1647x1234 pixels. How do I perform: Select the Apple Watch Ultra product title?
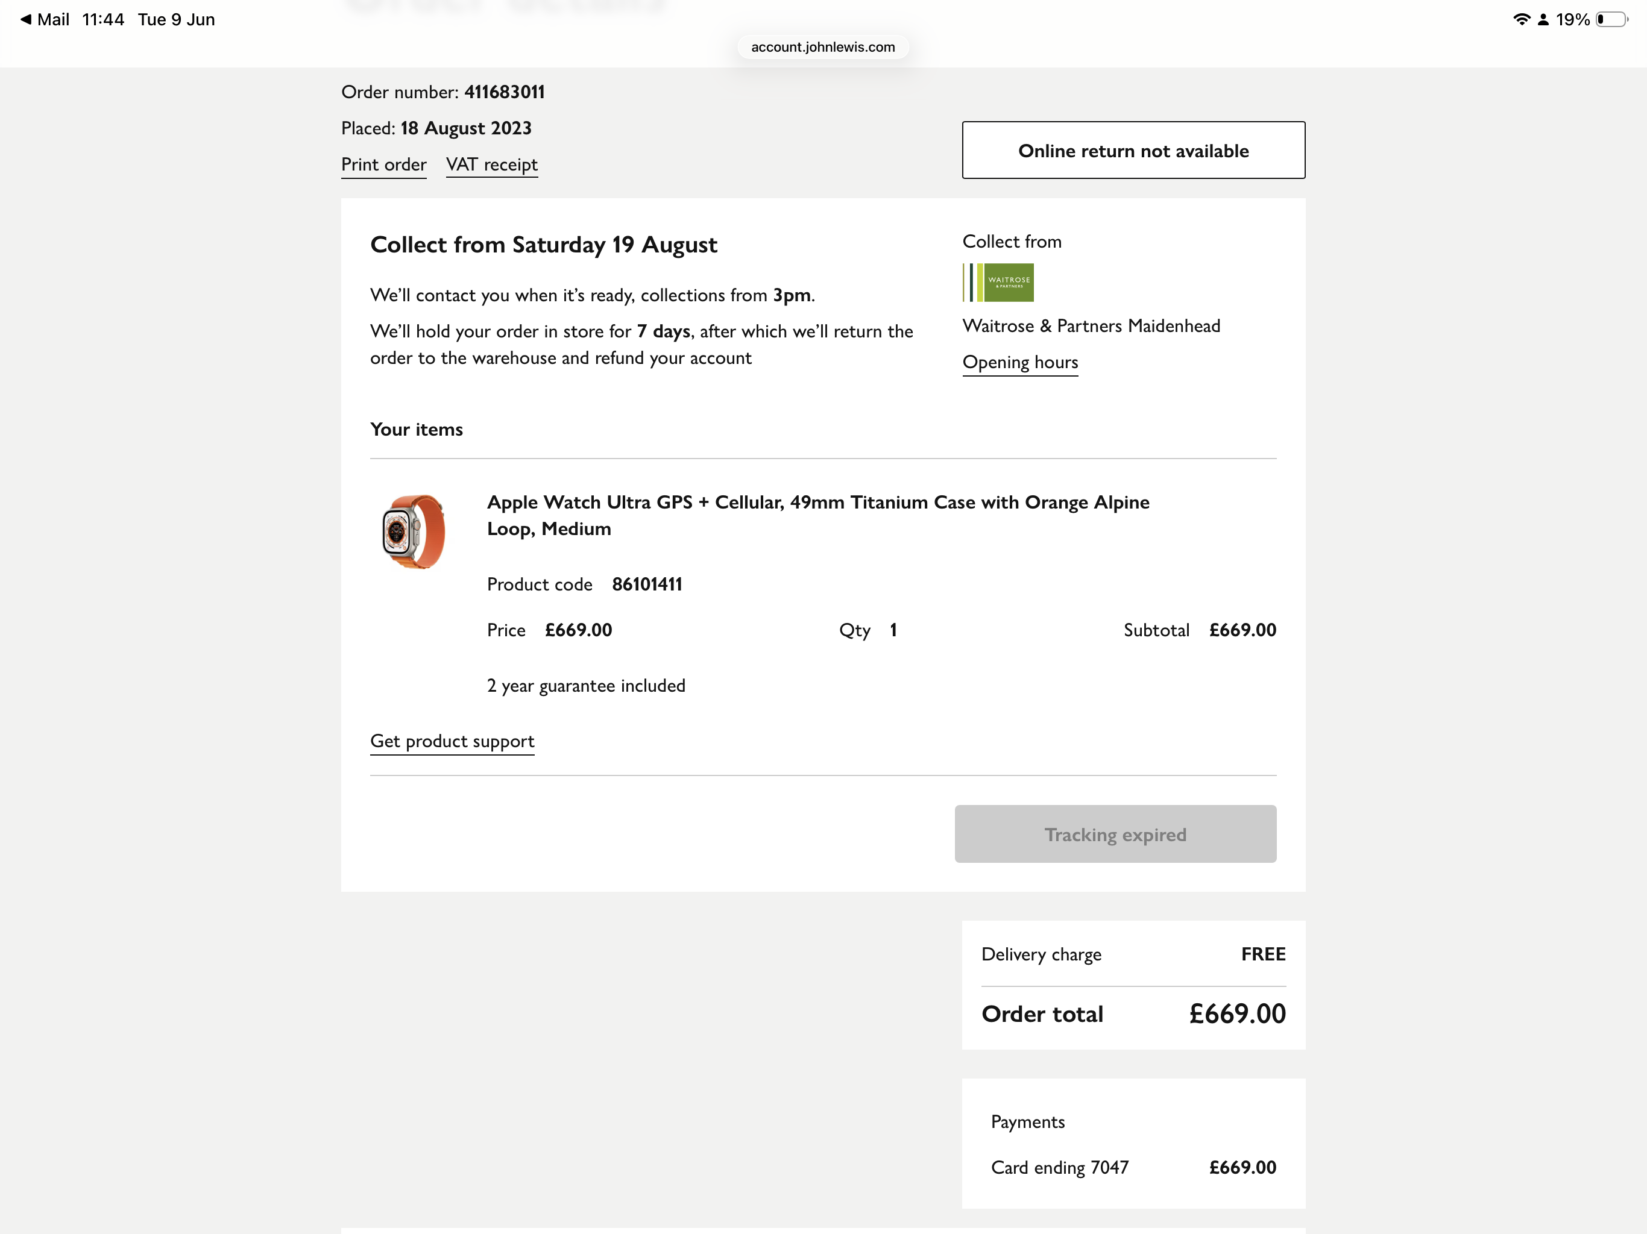[x=817, y=515]
